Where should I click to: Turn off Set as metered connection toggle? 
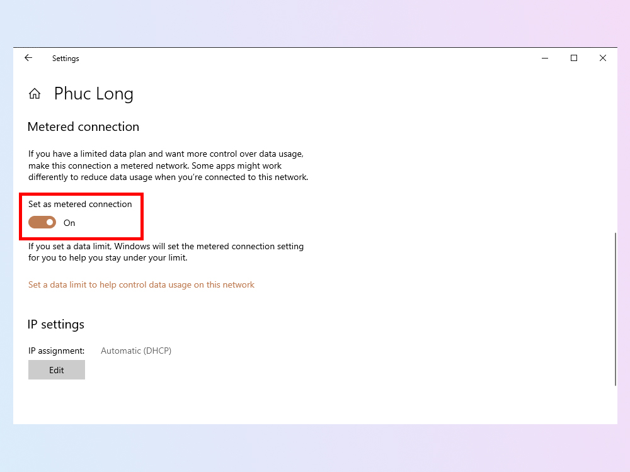pyautogui.click(x=42, y=222)
